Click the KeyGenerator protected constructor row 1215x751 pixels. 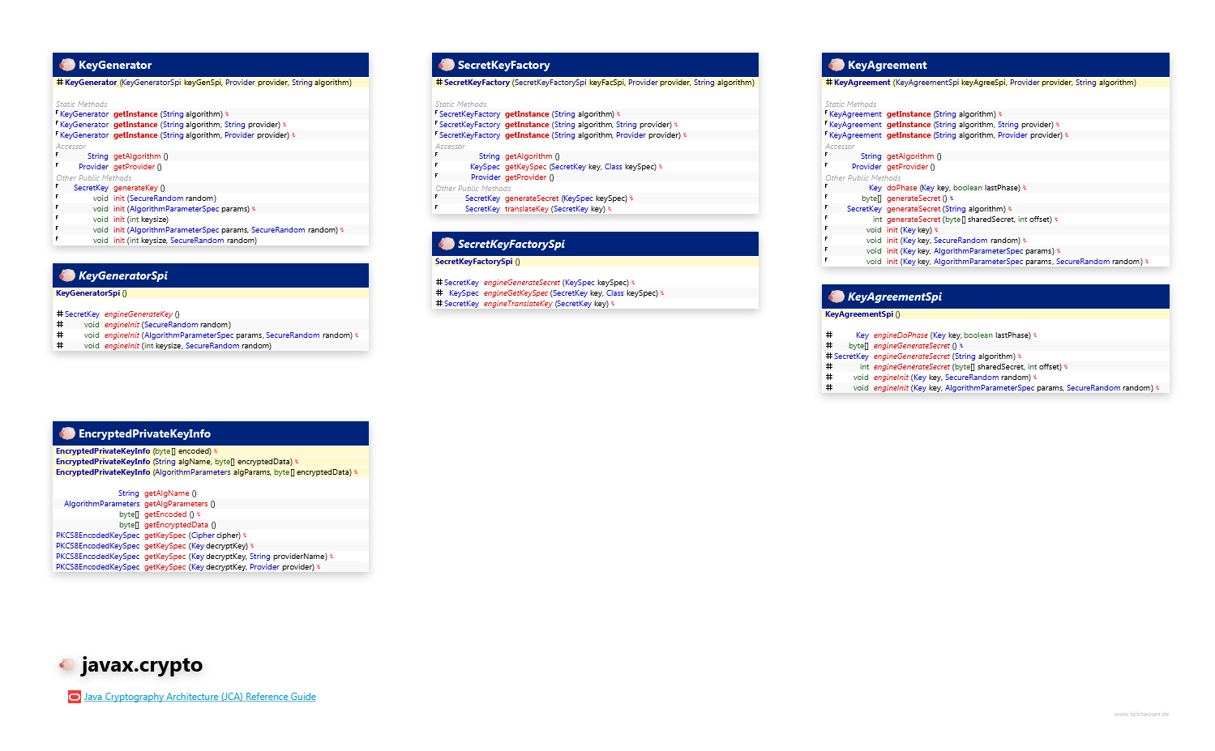[211, 83]
